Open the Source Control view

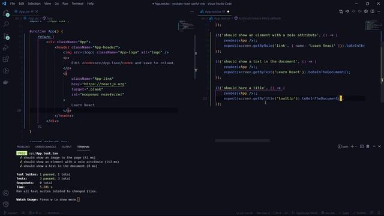[6, 36]
